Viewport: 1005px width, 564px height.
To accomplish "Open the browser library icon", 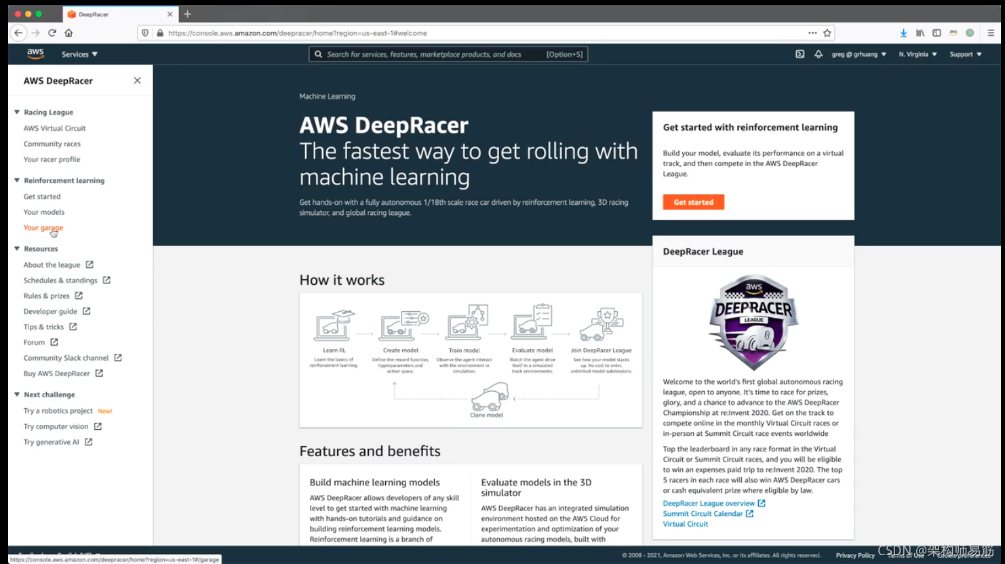I will point(920,33).
